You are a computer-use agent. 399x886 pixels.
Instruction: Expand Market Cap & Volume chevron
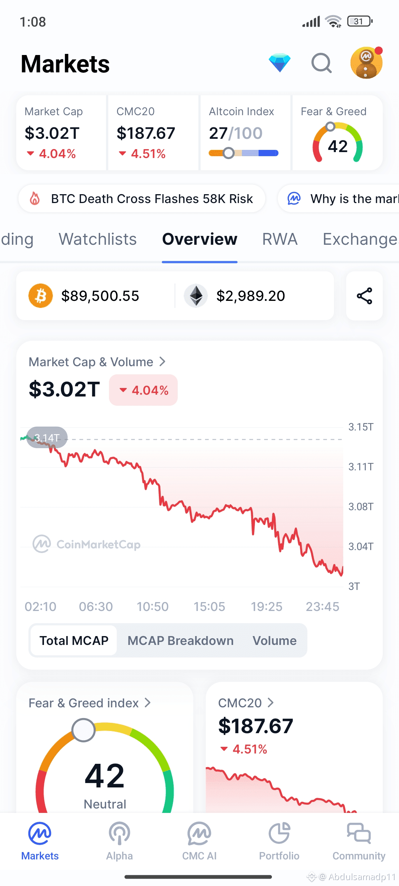coord(162,362)
